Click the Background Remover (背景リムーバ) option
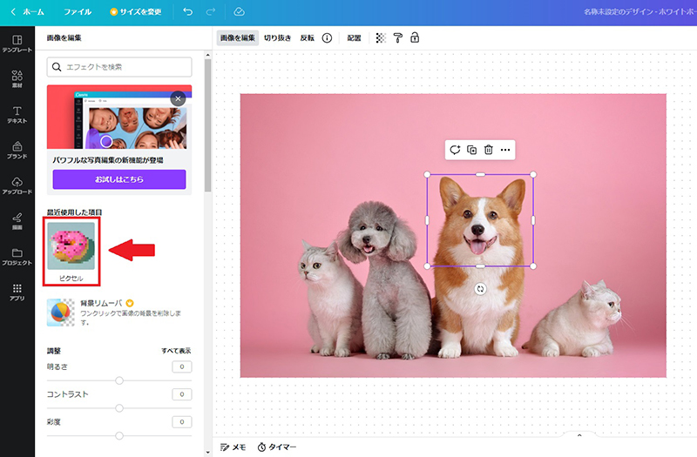 click(x=119, y=313)
